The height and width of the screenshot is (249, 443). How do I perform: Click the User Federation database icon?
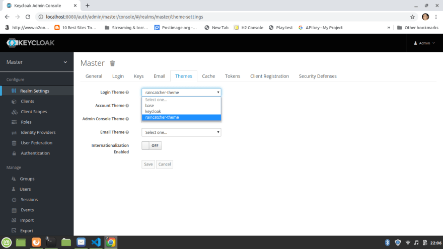14,143
